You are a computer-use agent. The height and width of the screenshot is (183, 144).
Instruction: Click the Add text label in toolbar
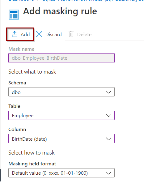(x=25, y=35)
